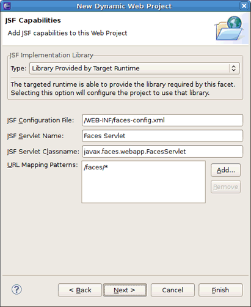
Task: Click the JSF Servlet Name field
Action: (162, 136)
